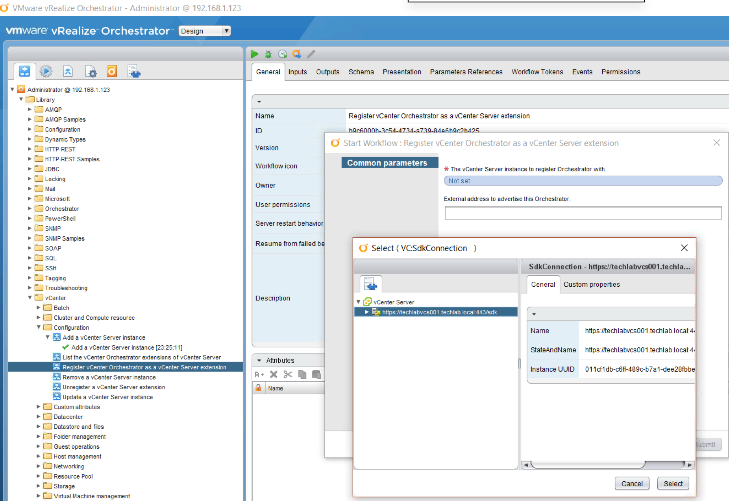Click the Cancel button in Select dialog
The image size is (729, 501).
coord(632,484)
